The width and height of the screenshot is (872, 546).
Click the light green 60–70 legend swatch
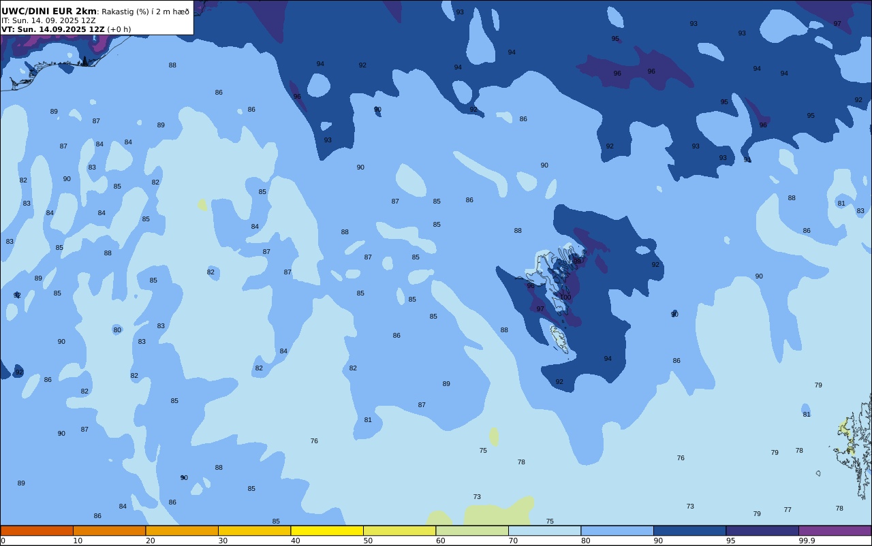point(472,530)
